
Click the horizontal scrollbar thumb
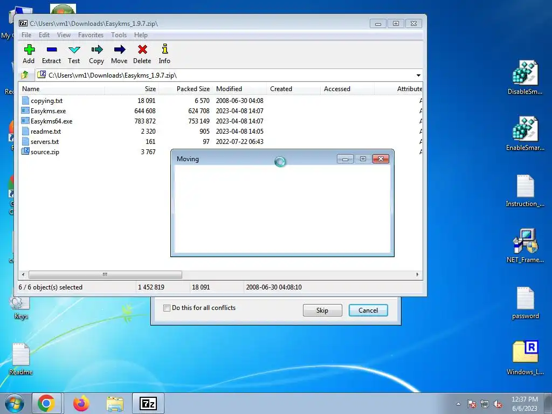(105, 274)
